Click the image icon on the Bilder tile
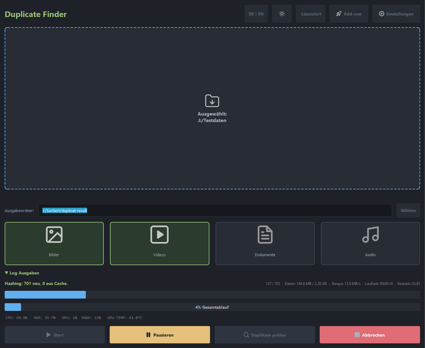Screen dimensions: 425x348 pos(54,235)
